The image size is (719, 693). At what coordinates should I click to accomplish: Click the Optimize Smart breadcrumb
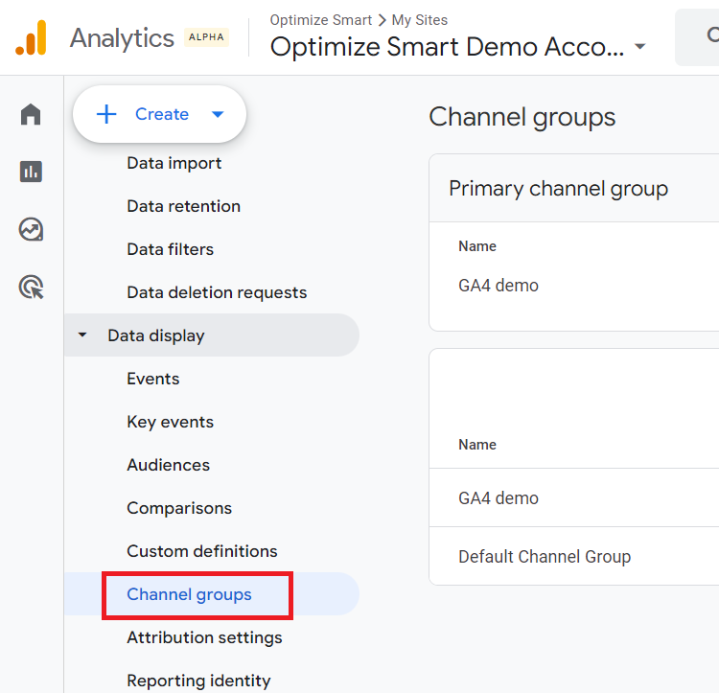[x=320, y=20]
